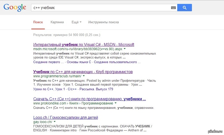Open Инструменты поиска options
Screen dimensions: 224x135
click(103, 22)
